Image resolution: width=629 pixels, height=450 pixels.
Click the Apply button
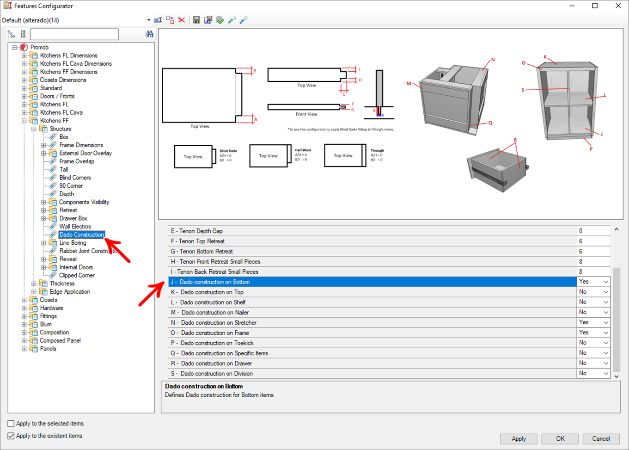[x=519, y=438]
